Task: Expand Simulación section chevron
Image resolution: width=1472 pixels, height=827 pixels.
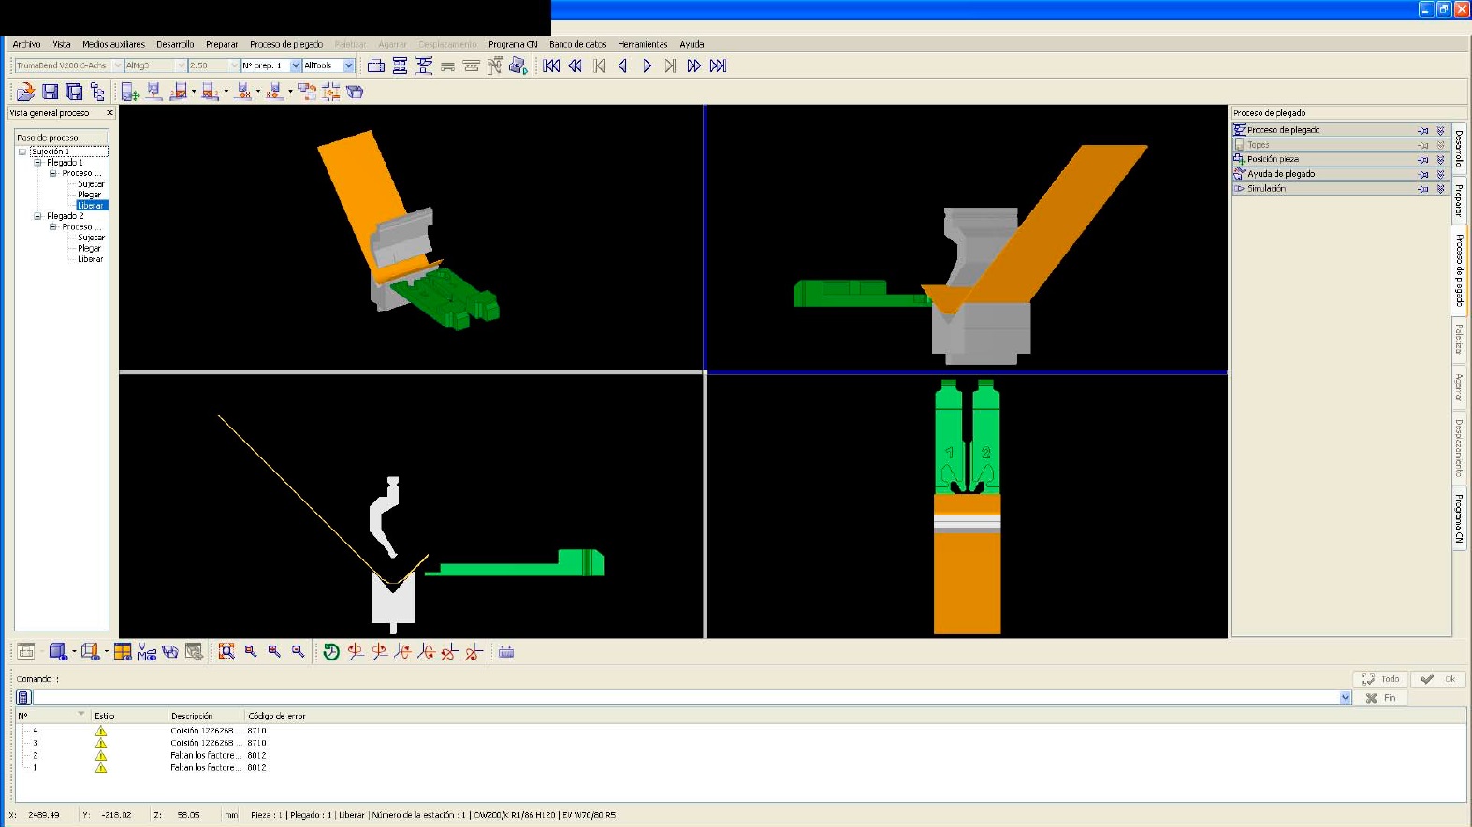Action: click(1440, 189)
